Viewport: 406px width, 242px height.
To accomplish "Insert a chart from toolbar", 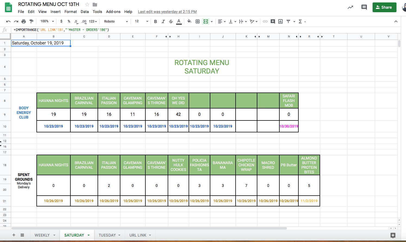I will point(280,21).
